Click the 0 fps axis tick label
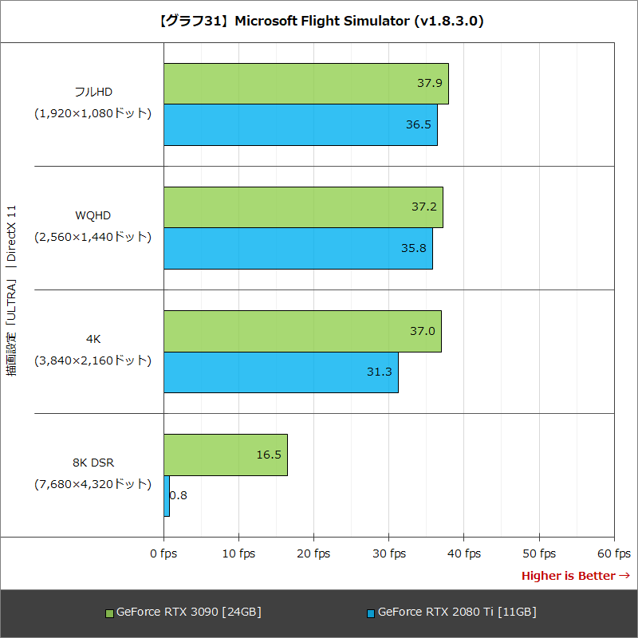The height and width of the screenshot is (638, 638). coord(163,553)
